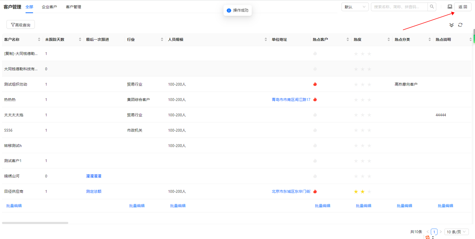The width and height of the screenshot is (475, 239).
Task: Click 高热意向客户 category cell
Action: [x=406, y=84]
